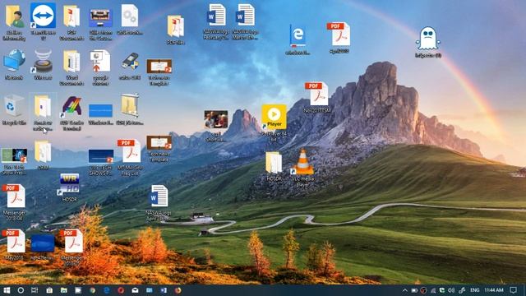Open the MT Mid-Sou Freq List PDF
This screenshot has width=526, height=296.
(130, 151)
